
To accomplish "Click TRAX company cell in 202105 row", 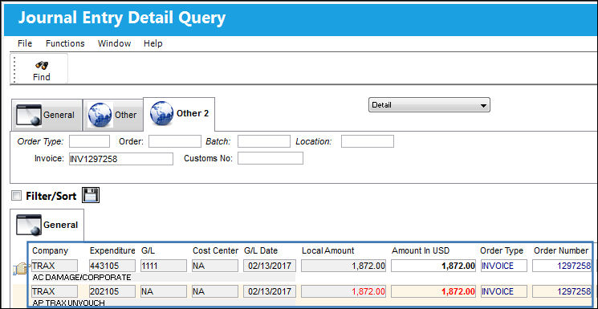I will click(55, 291).
